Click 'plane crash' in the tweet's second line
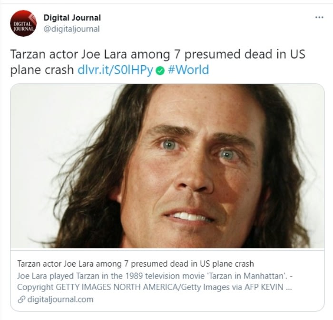The image size is (333, 320). 42,70
